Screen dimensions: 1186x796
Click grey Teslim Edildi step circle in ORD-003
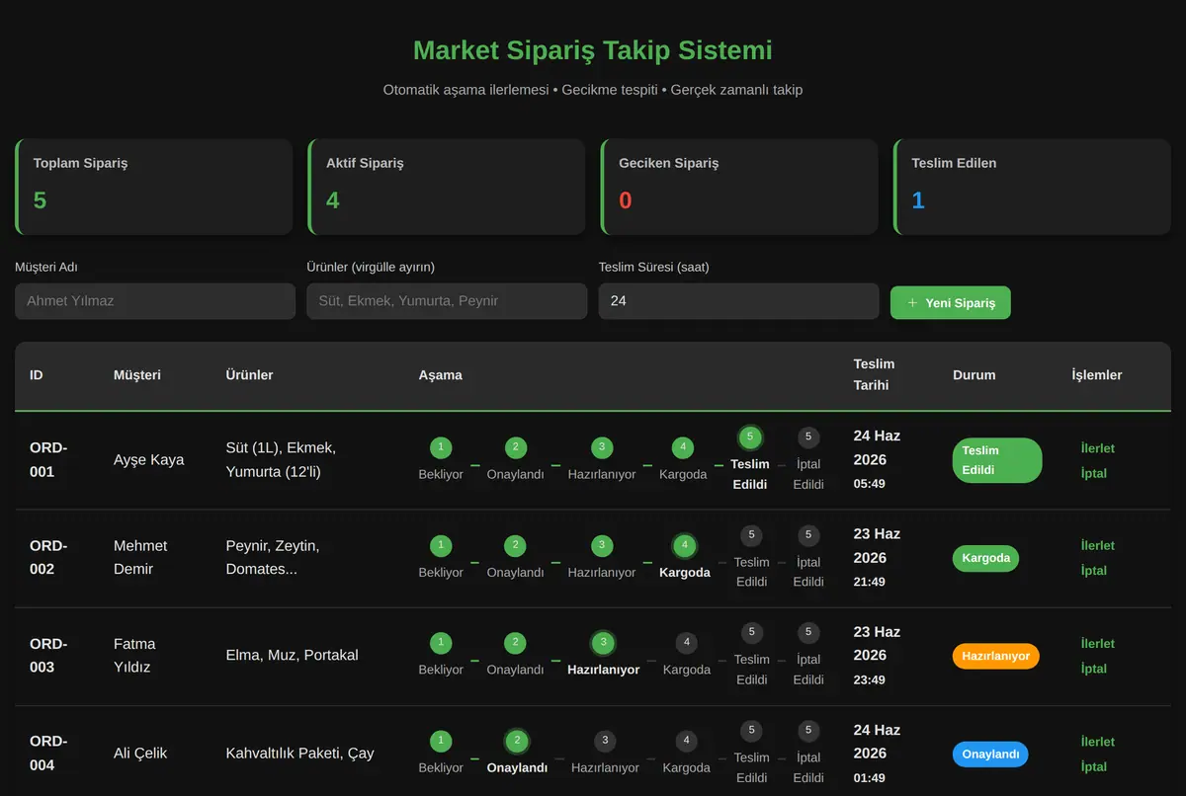tap(751, 632)
